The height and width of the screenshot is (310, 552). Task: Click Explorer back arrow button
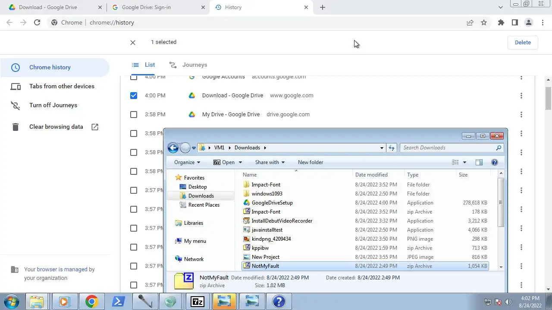[x=173, y=148]
